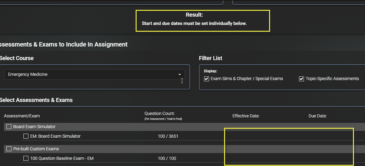
Task: Click the Select Assessments & Exams heading
Action: [x=36, y=100]
